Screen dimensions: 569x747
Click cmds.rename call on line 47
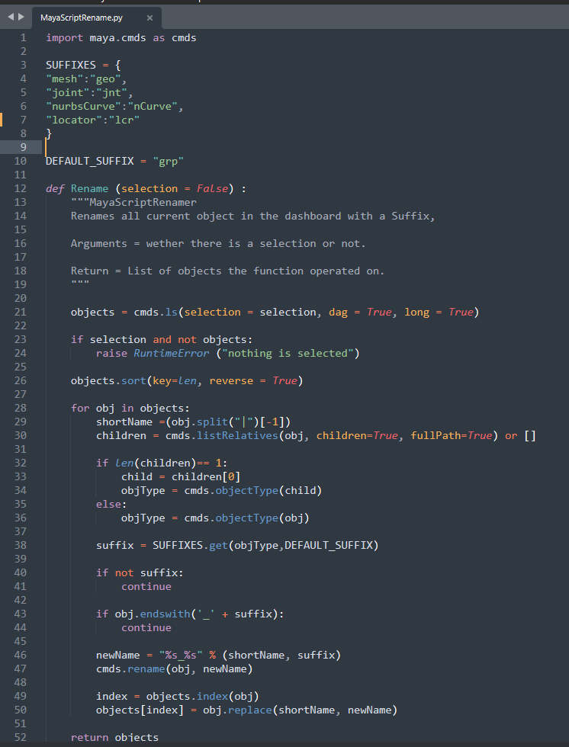[x=175, y=669]
